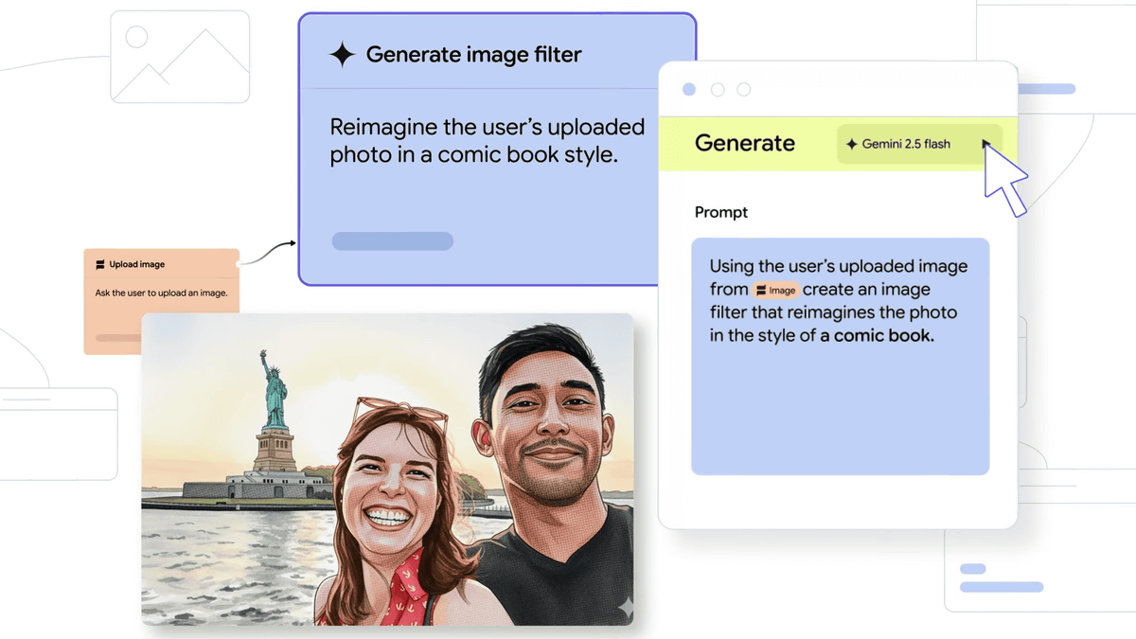Click the sparkle icon in the Gemini model selector
This screenshot has width=1136, height=639.
pyautogui.click(x=852, y=145)
